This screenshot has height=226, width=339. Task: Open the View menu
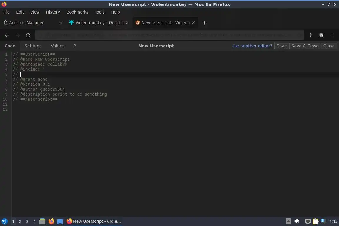coord(35,12)
